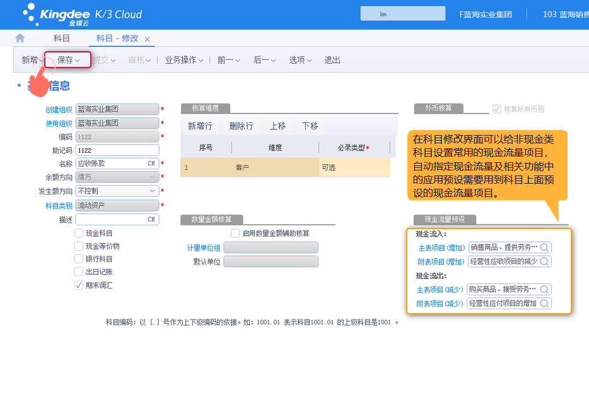Click the 编码 field showing 1122
This screenshot has width=589, height=404.
[117, 136]
